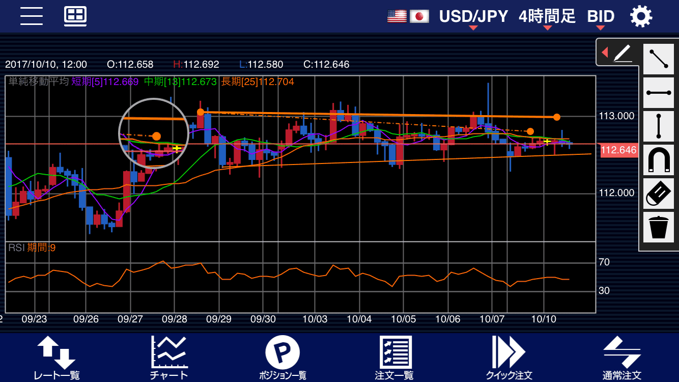Open chart settings gear
The width and height of the screenshot is (679, 382).
[641, 16]
